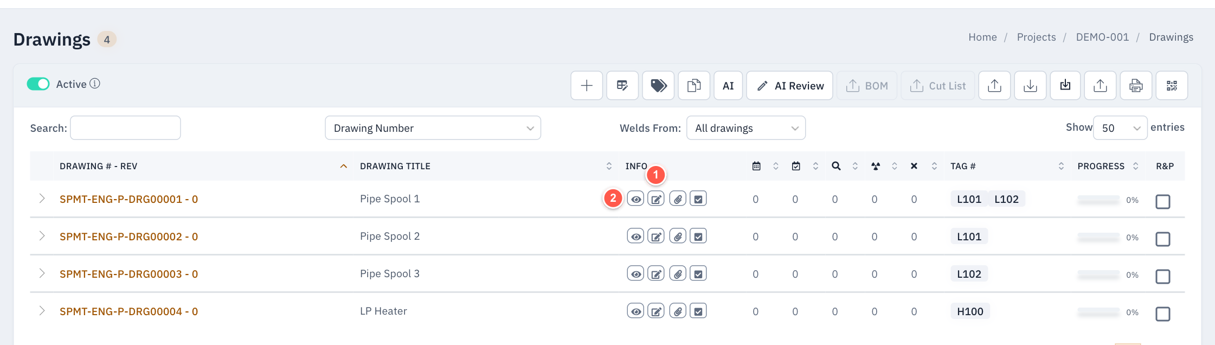Expand row SPMT-ENG-P-DRG00003 with the chevron

click(42, 273)
